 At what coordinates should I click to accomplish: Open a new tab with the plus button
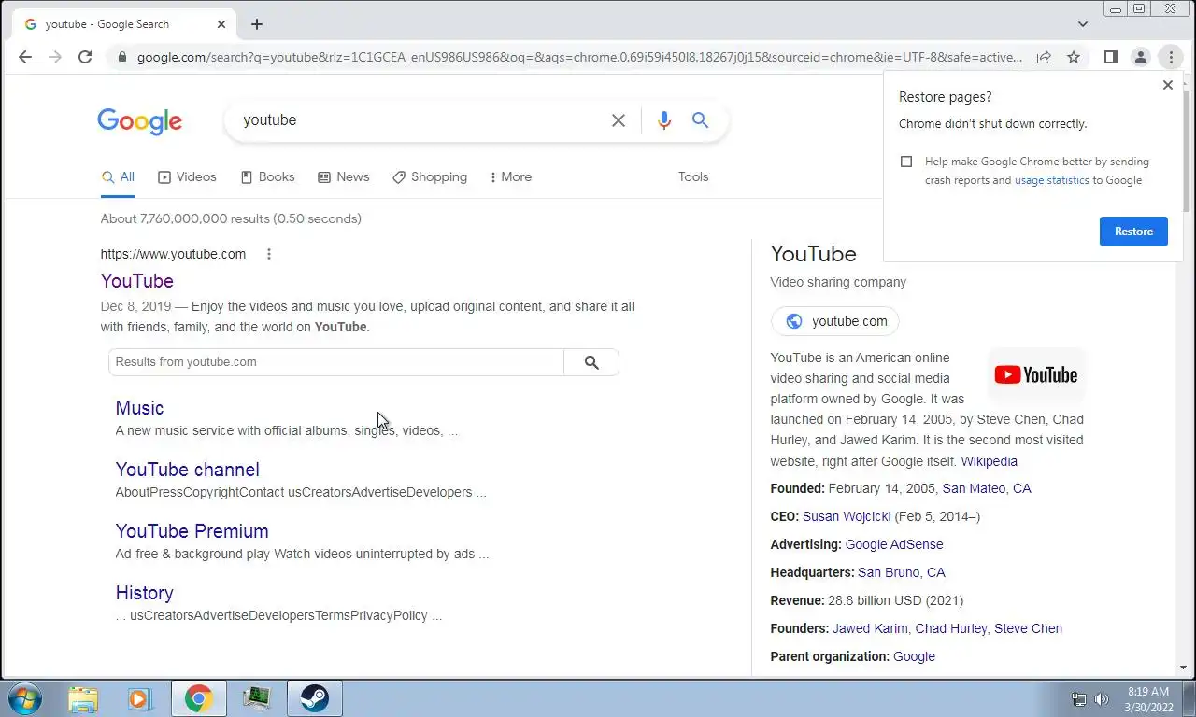click(x=257, y=24)
